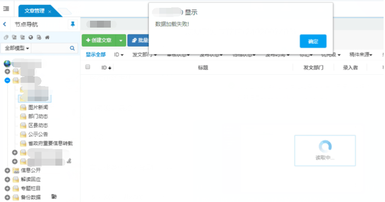The width and height of the screenshot is (385, 202).
Task: Click the hamburger menu toggle icon
Action: point(6,9)
